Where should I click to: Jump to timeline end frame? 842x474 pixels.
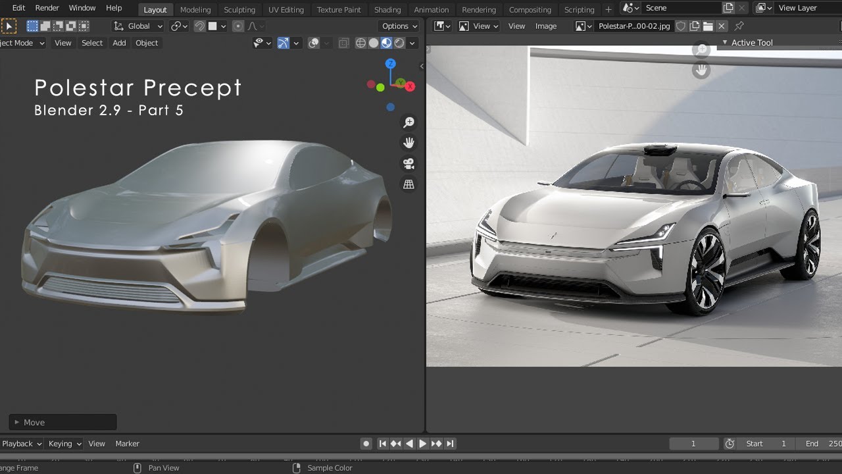[450, 444]
